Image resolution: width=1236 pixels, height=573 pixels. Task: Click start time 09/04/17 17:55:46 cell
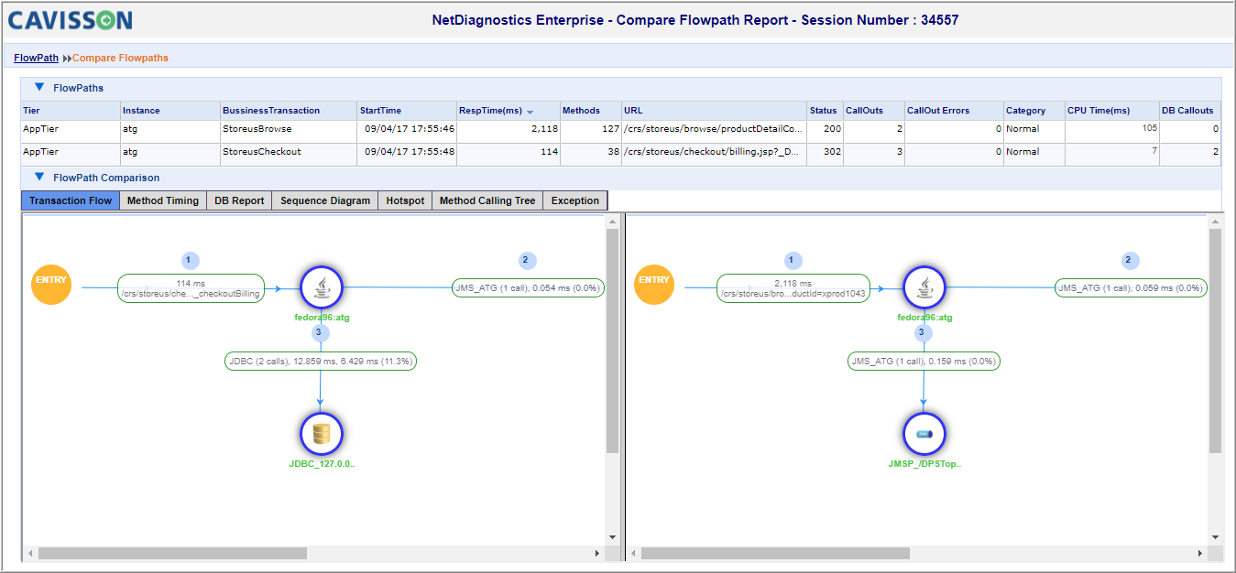(x=407, y=131)
